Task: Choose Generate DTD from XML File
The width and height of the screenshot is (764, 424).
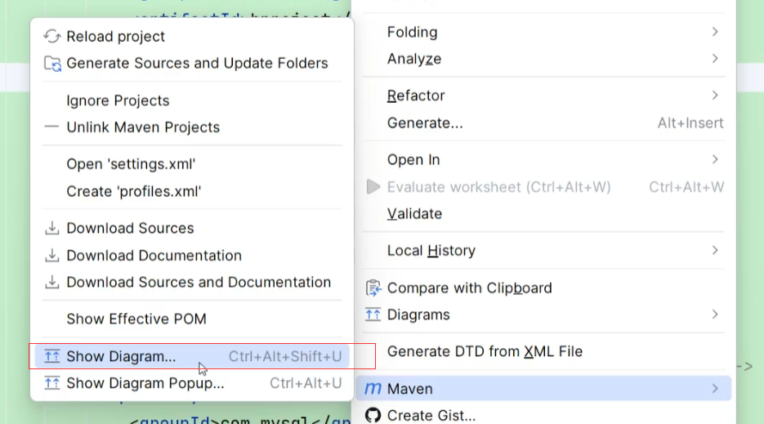Action: pyautogui.click(x=485, y=352)
